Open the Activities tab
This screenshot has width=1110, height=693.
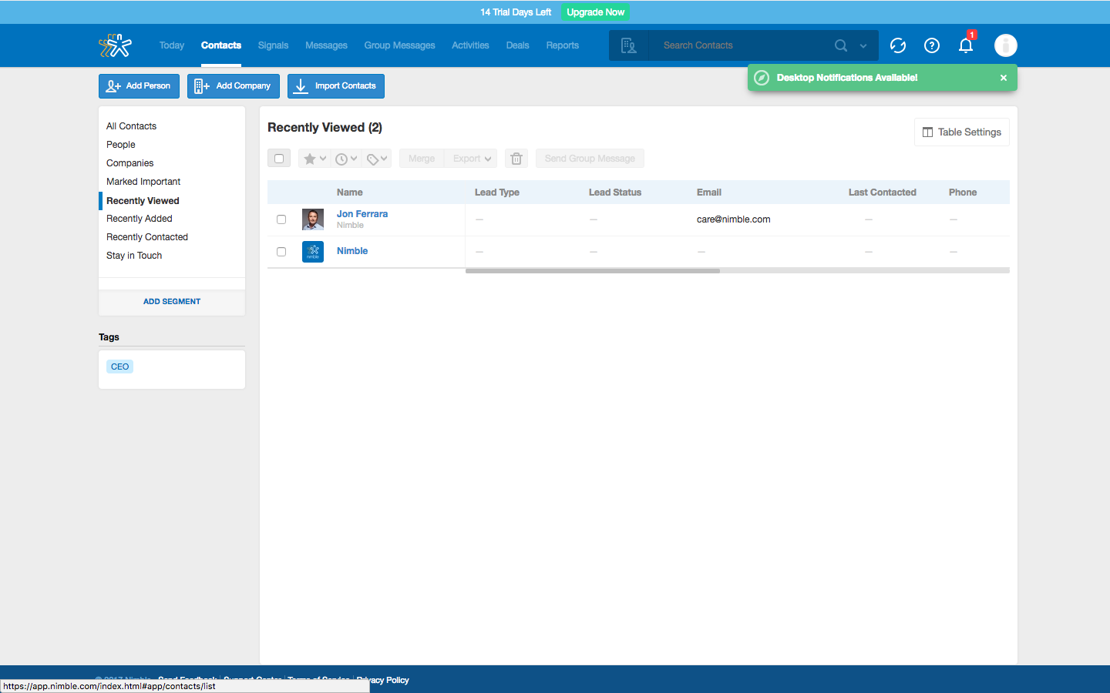coord(470,45)
